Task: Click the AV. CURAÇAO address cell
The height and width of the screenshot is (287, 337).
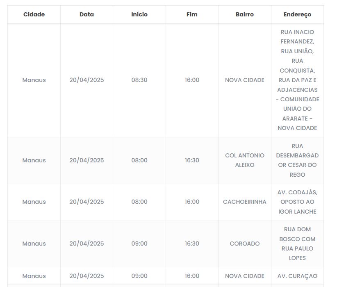Action: pos(297,276)
